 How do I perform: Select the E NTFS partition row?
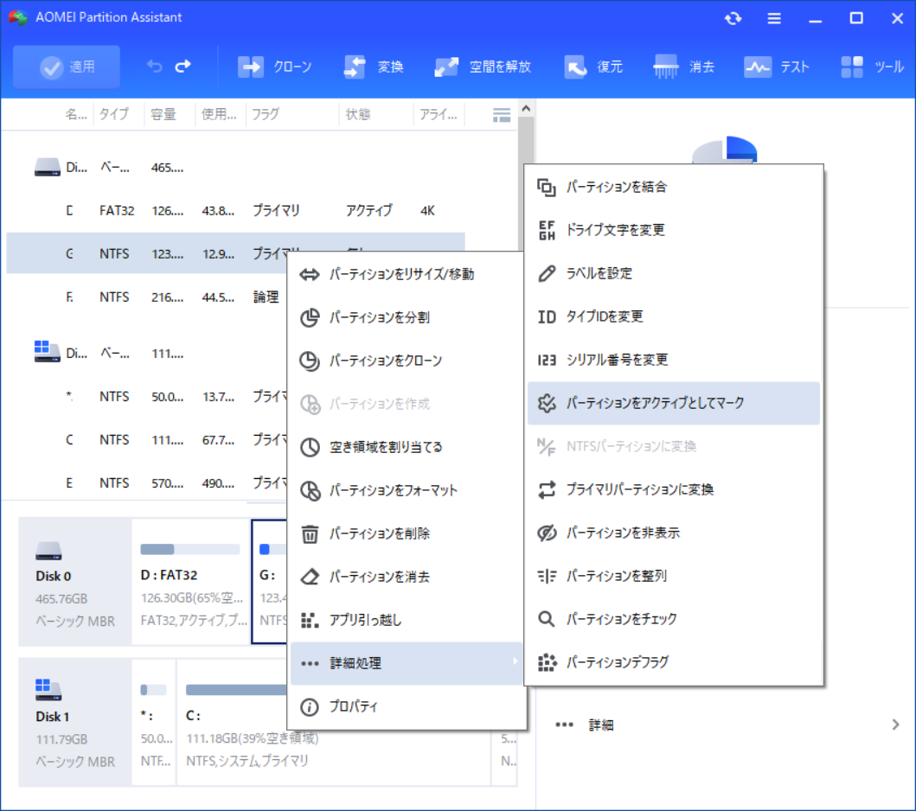point(146,482)
